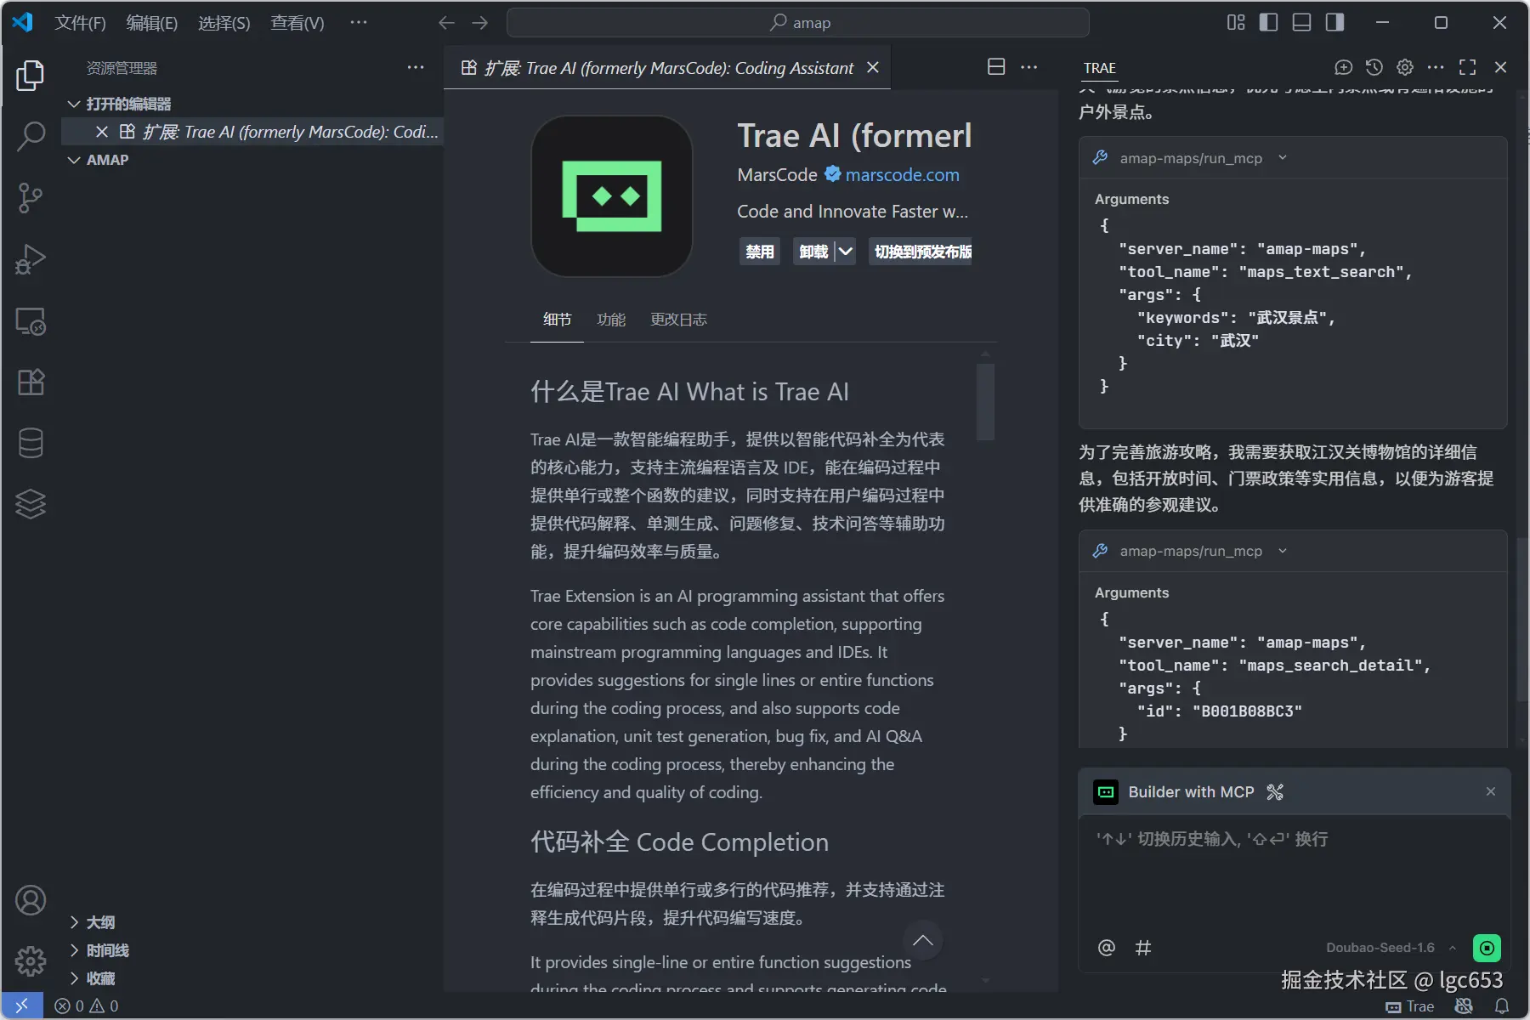Screen dimensions: 1530x1020
Task: Click the crossed-out icon left of the status bar bell
Action: tap(1464, 1006)
